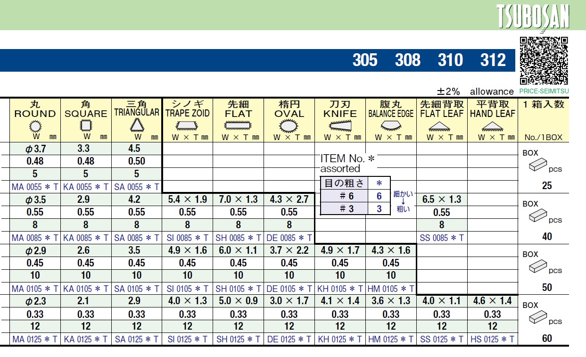Click item code SI 0125 * T
The width and height of the screenshot is (586, 357).
pos(188,339)
